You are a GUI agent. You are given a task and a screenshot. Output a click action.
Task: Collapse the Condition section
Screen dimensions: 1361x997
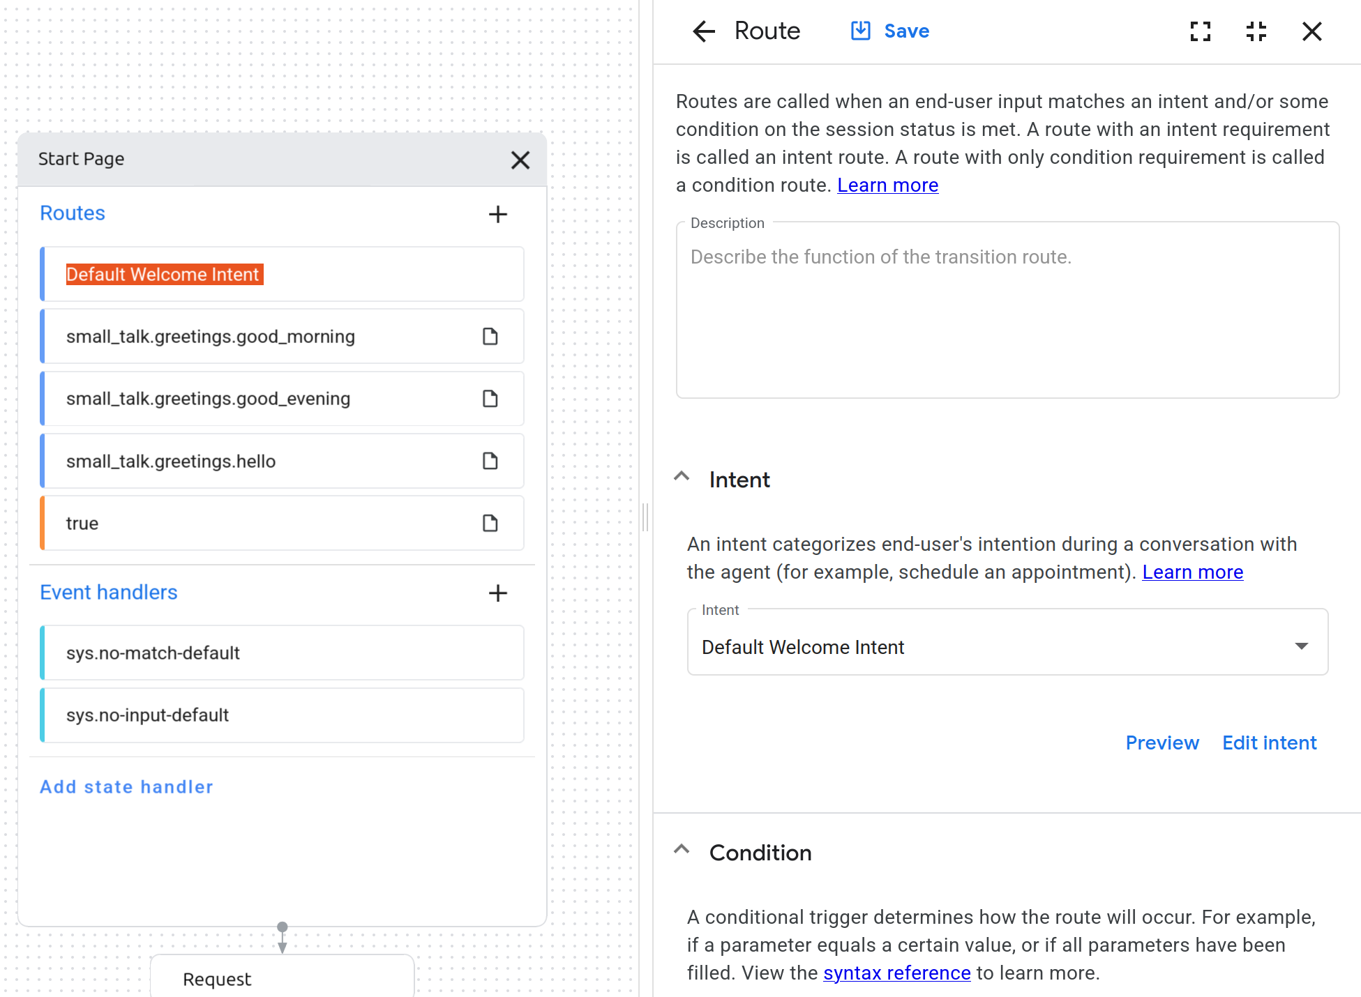682,851
